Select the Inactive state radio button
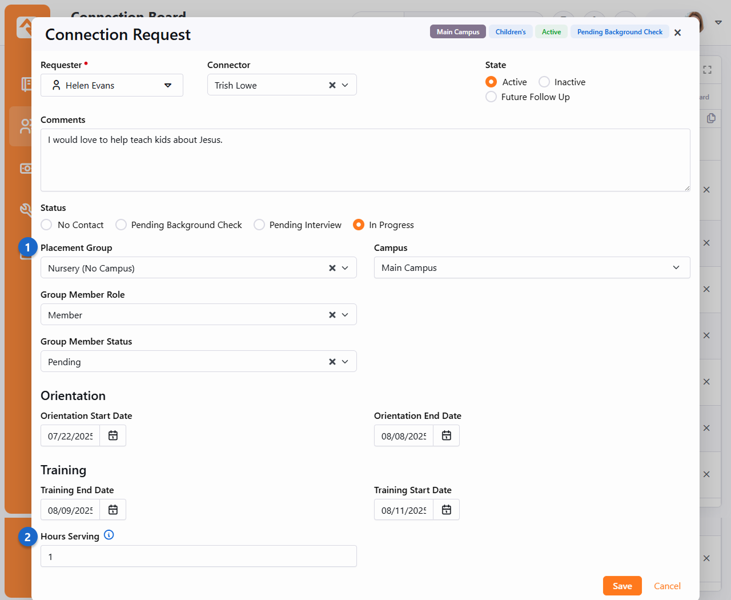The width and height of the screenshot is (731, 600). [544, 82]
